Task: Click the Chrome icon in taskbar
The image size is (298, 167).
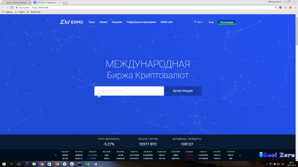Action: coord(42,164)
